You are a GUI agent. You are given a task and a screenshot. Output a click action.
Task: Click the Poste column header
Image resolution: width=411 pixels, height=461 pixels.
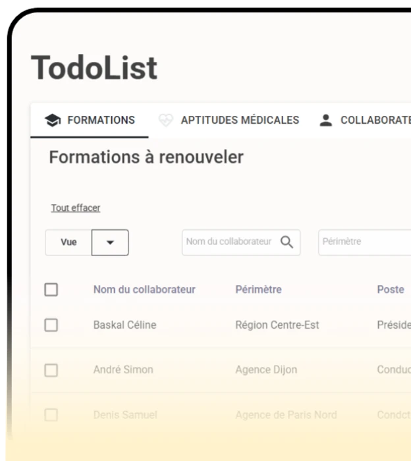391,290
